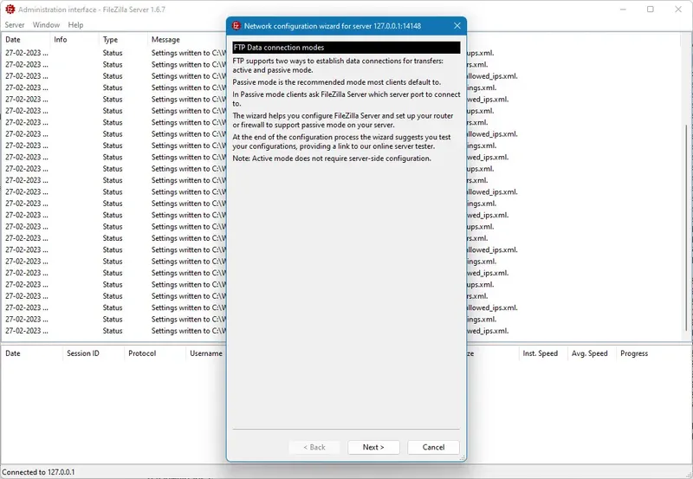
Task: Cancel the network configuration wizard
Action: point(433,447)
